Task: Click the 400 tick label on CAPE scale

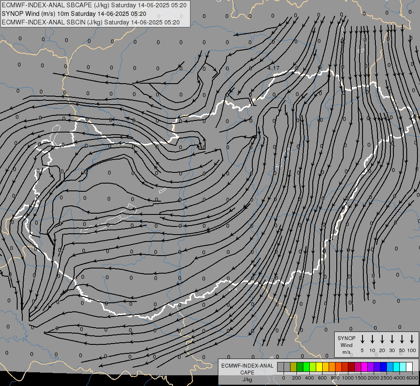Action: coord(309,378)
